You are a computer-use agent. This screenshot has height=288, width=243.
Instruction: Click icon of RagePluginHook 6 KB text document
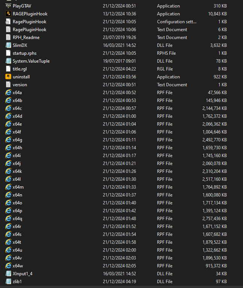(8, 30)
